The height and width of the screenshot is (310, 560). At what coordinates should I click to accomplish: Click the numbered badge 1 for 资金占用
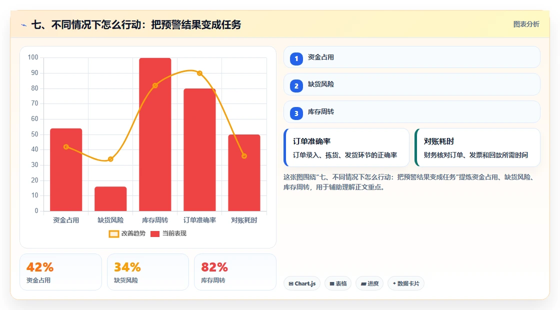pyautogui.click(x=296, y=58)
